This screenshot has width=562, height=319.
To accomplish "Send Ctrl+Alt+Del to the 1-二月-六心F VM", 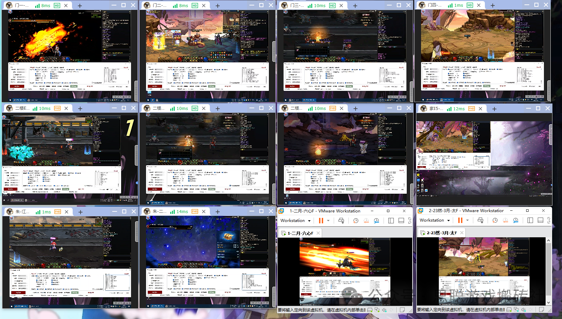I will (x=341, y=221).
